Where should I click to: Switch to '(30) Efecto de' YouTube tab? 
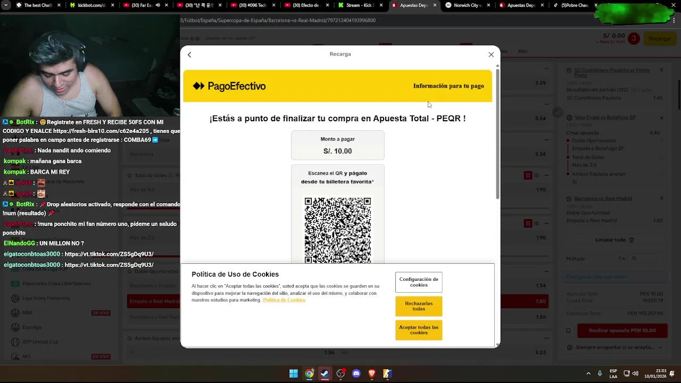coord(306,5)
